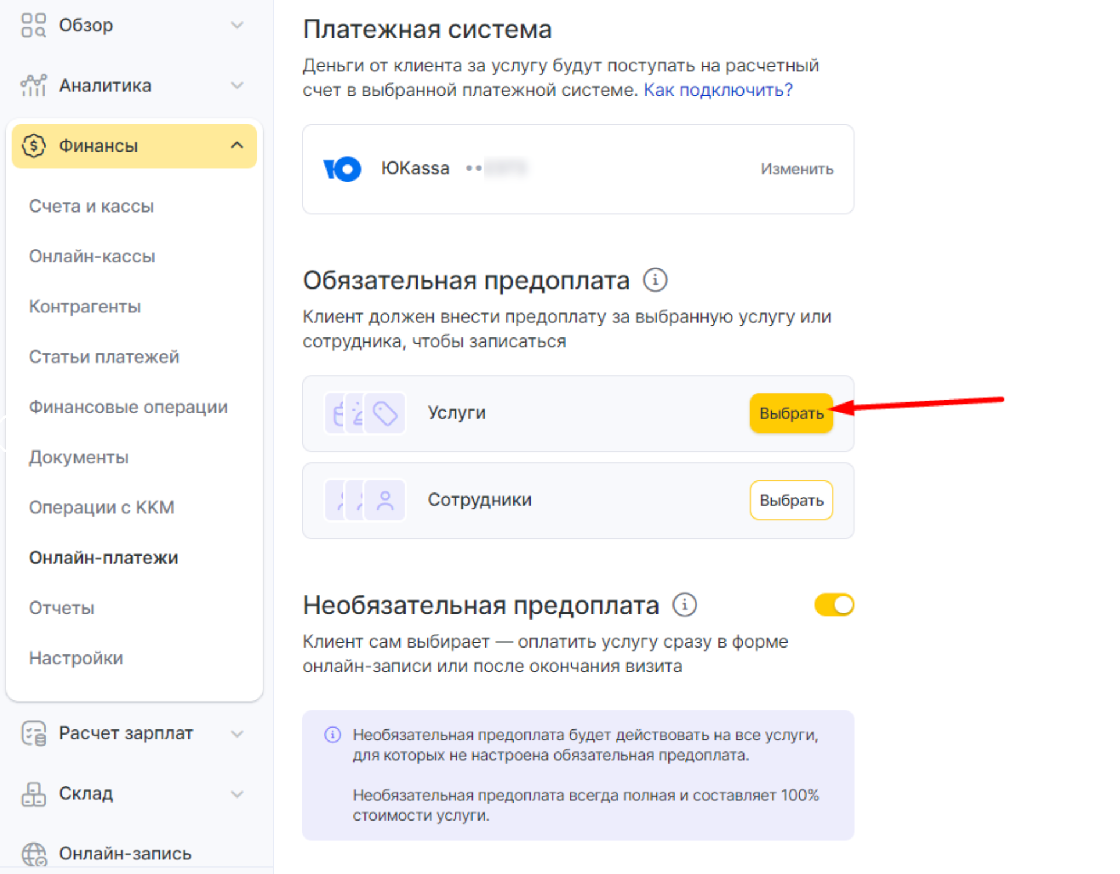Click the Сотрудники person icons thumbnail
Image resolution: width=1120 pixels, height=874 pixels.
pos(365,500)
